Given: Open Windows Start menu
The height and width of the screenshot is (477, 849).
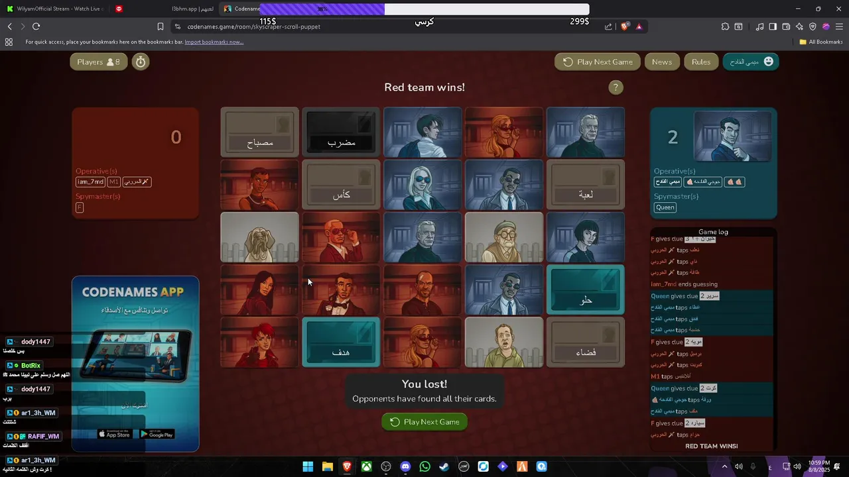Looking at the screenshot, I should [x=308, y=466].
